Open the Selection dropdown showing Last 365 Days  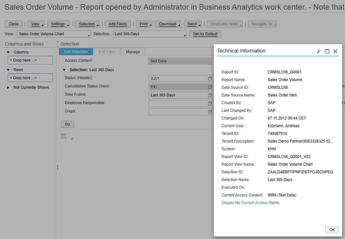149,34
